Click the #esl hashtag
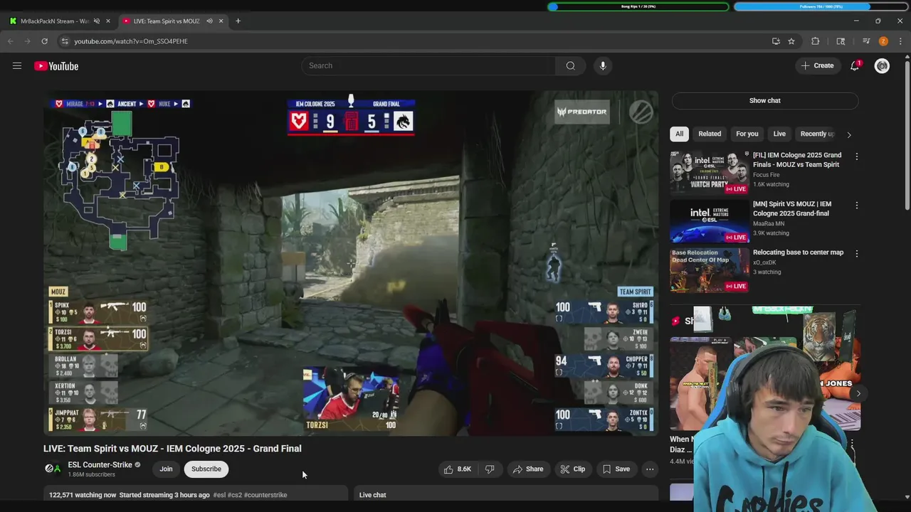Image resolution: width=911 pixels, height=512 pixels. pyautogui.click(x=219, y=495)
